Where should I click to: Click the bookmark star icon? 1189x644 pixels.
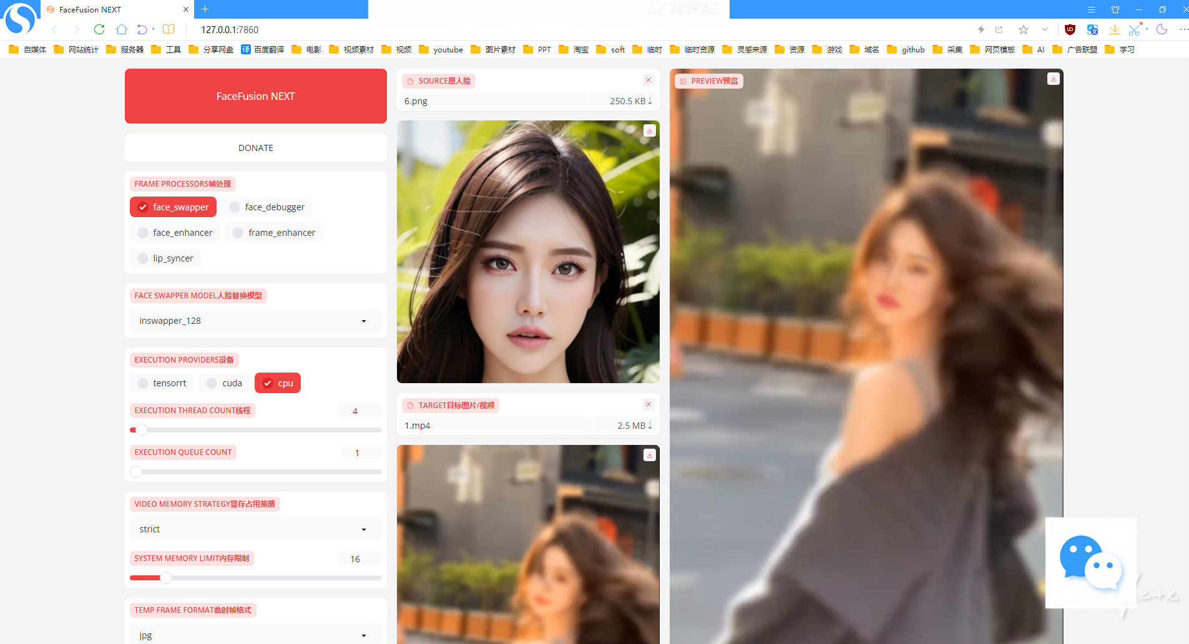click(x=1024, y=29)
